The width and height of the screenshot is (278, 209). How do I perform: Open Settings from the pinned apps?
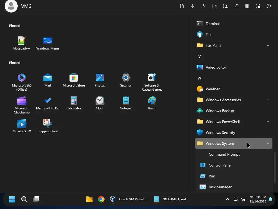[126, 80]
